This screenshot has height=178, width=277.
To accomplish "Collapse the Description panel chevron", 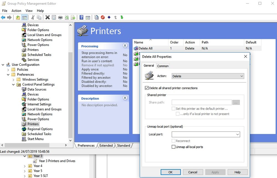I will coord(125,98).
